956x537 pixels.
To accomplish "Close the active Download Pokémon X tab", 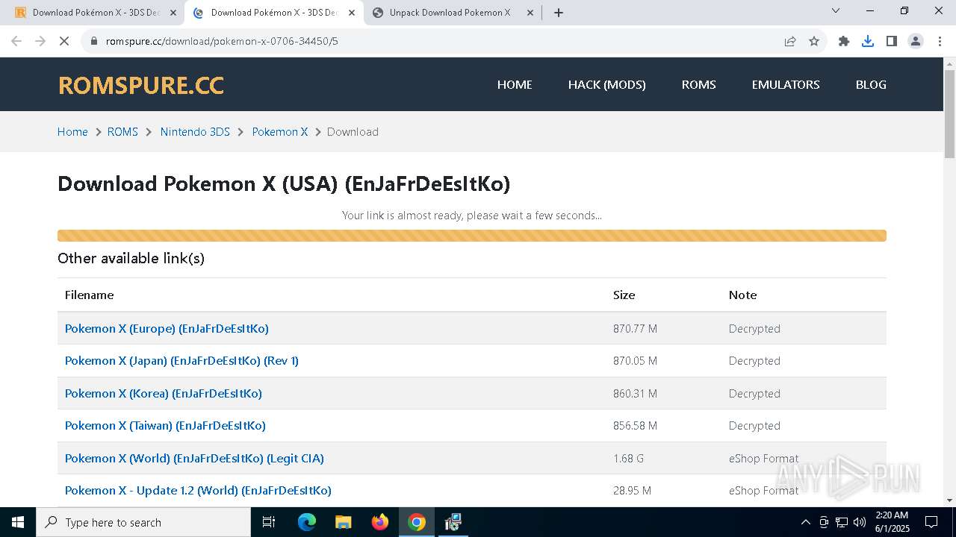I will [352, 13].
